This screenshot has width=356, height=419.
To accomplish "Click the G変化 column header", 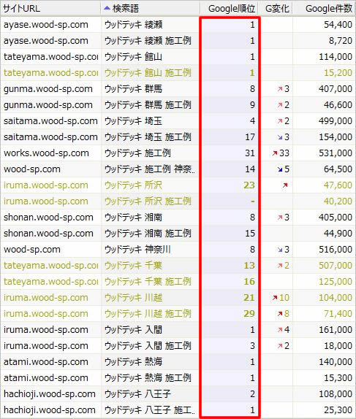I will click(275, 8).
